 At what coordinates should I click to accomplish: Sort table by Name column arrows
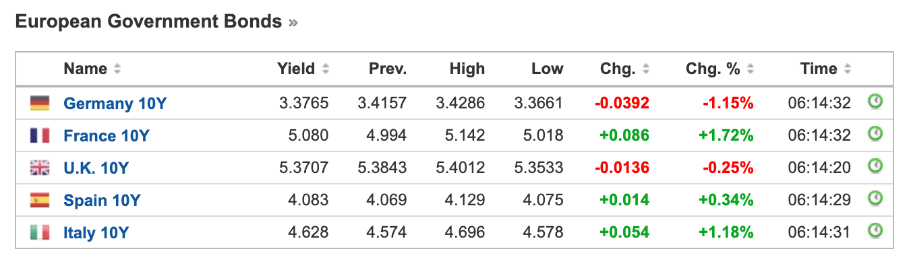point(117,69)
